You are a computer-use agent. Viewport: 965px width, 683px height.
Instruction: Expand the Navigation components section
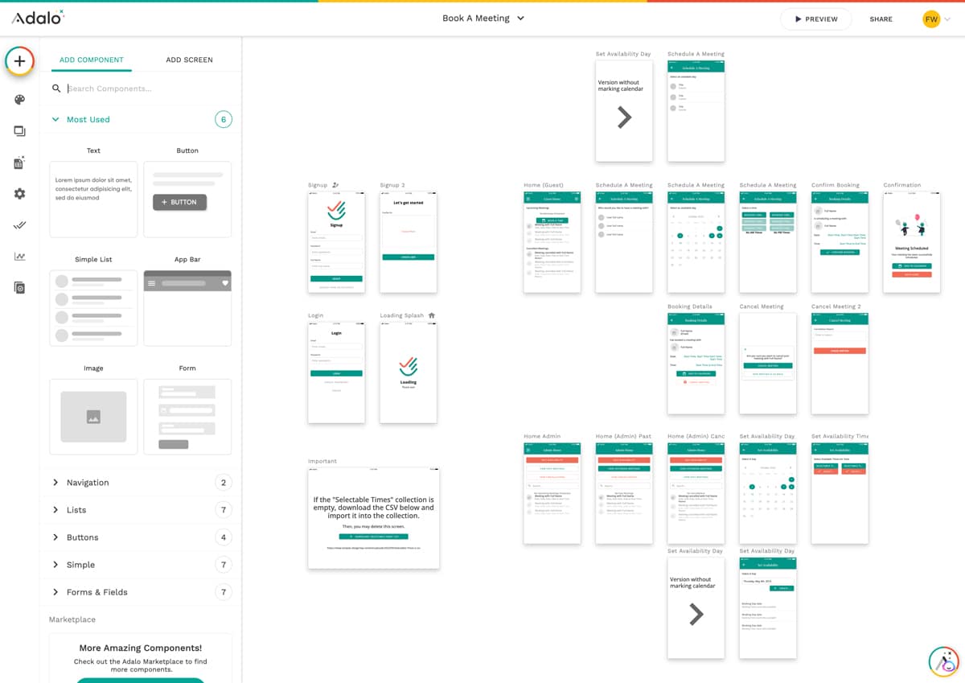click(87, 482)
